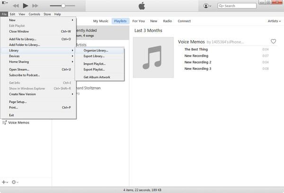Viewport: 284px width, 193px height.
Task: Adjust the volume slider knob
Action: click(63, 6)
